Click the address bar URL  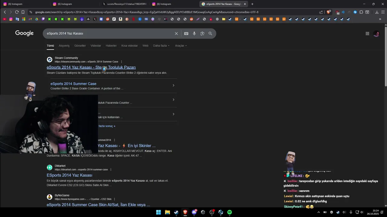point(147,12)
